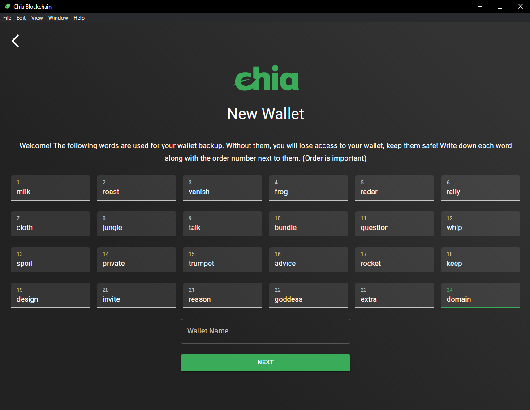The width and height of the screenshot is (530, 410).
Task: Open the Edit menu
Action: click(21, 18)
